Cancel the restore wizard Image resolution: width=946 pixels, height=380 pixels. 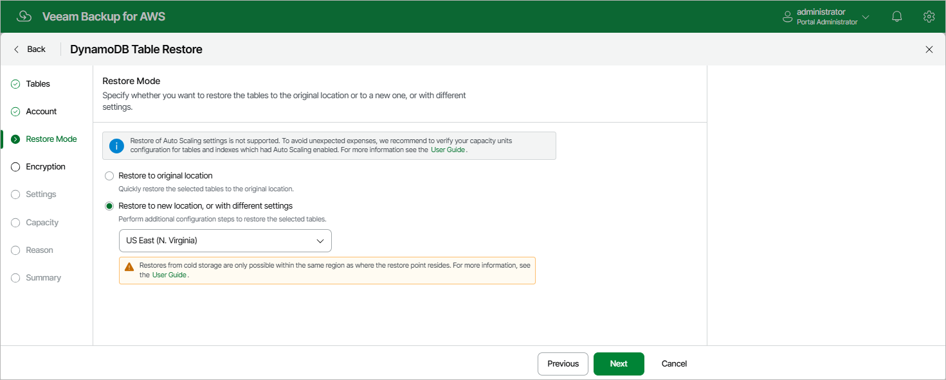(674, 364)
